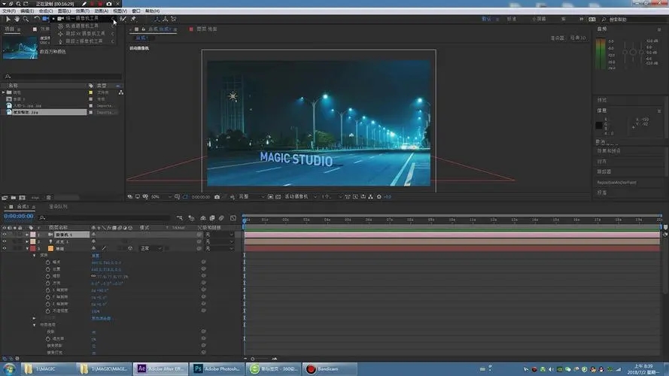Image resolution: width=669 pixels, height=376 pixels.
Task: Open layer 3 正常 blend mode dropdown
Action: click(x=151, y=248)
